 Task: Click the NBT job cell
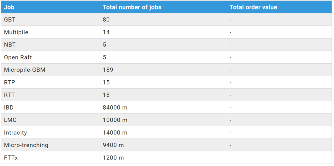point(10,45)
